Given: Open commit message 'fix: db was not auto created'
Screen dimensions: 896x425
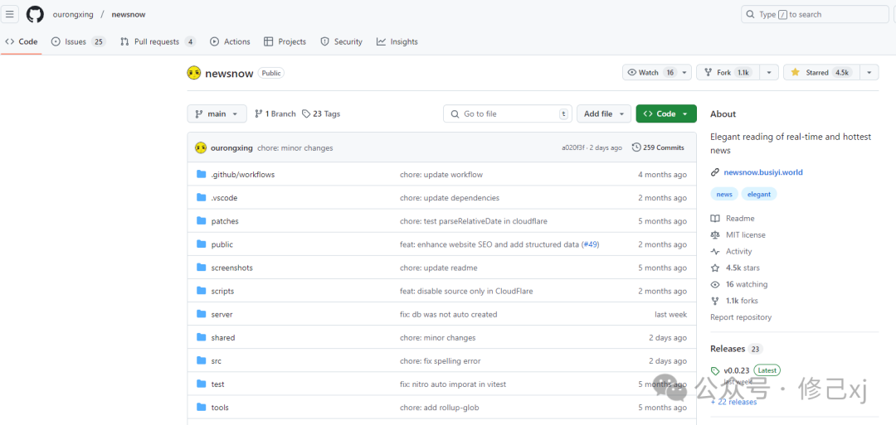Looking at the screenshot, I should click(x=449, y=314).
